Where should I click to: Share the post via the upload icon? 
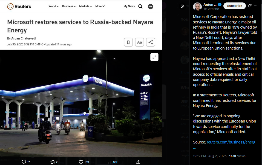tap(138, 162)
